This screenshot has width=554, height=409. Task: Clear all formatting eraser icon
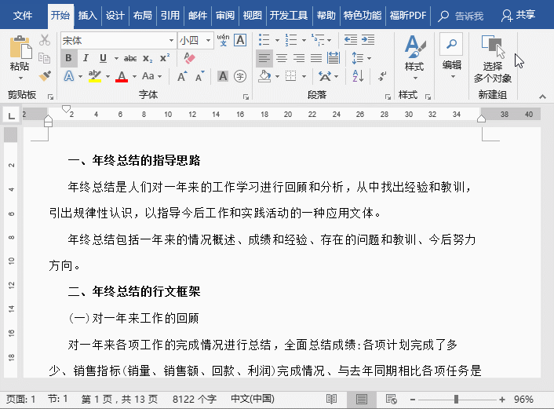coord(189,58)
